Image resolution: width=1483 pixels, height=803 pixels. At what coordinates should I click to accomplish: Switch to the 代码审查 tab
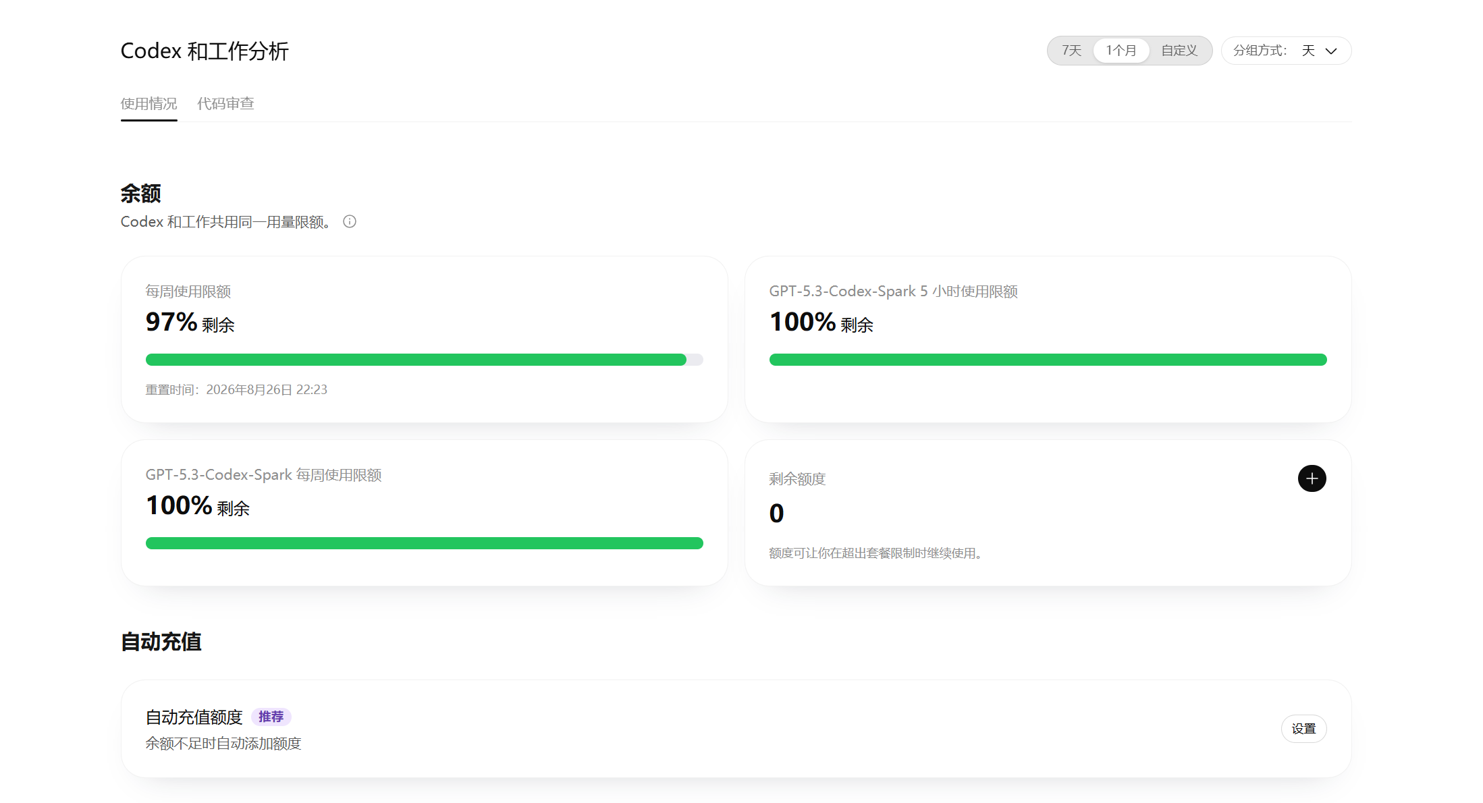[225, 103]
